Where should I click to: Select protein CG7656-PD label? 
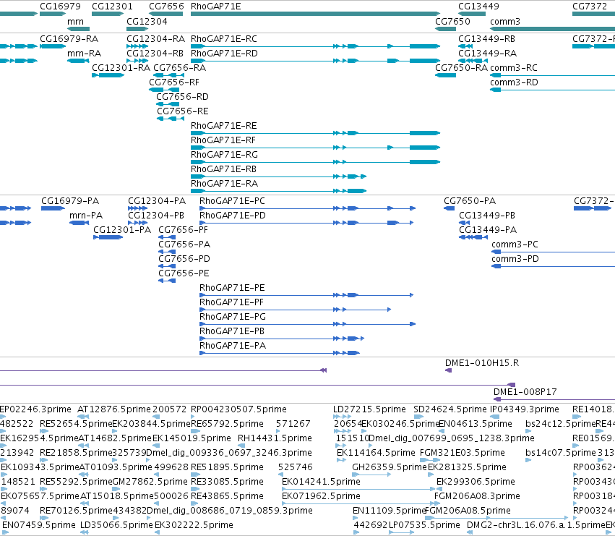184,259
